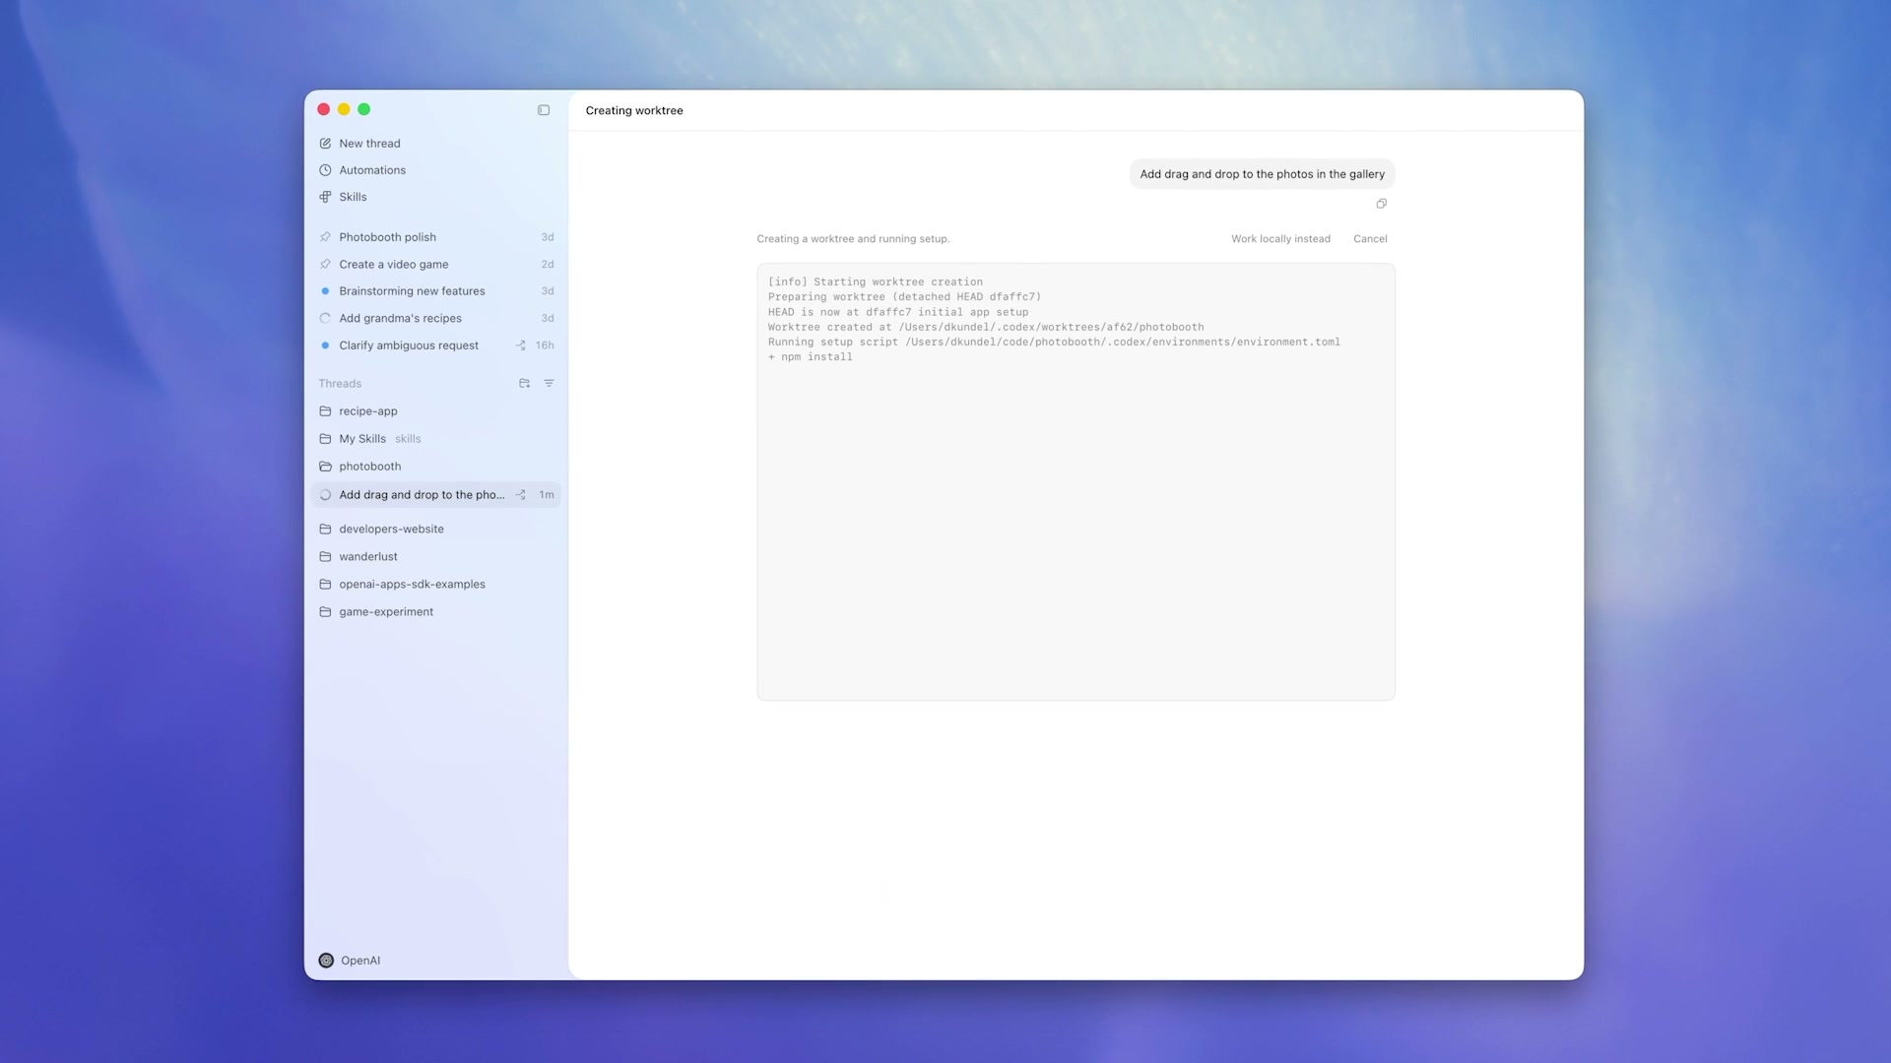Expand openai-apps-sdk-examples folder
Viewport: 1891px width, 1063px height.
click(435, 585)
